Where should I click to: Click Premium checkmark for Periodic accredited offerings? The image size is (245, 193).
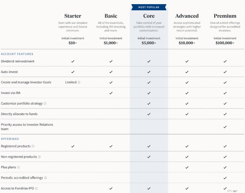(225, 178)
